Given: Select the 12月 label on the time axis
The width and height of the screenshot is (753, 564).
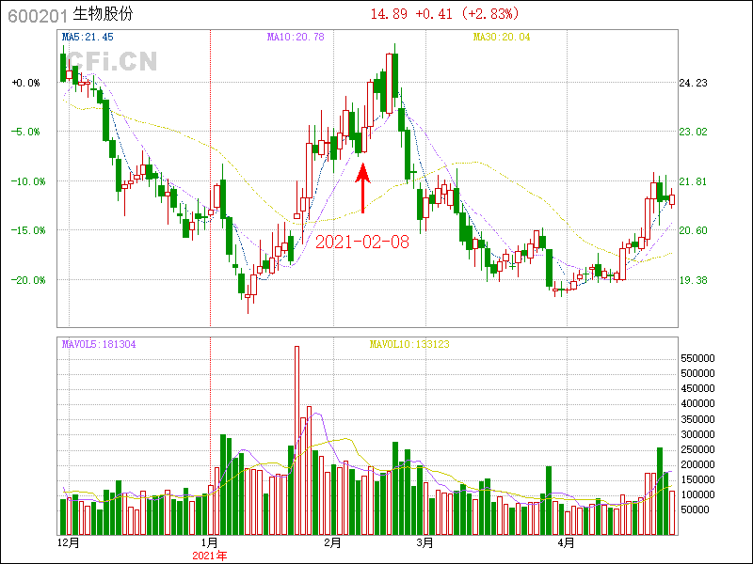Looking at the screenshot, I should (x=70, y=543).
